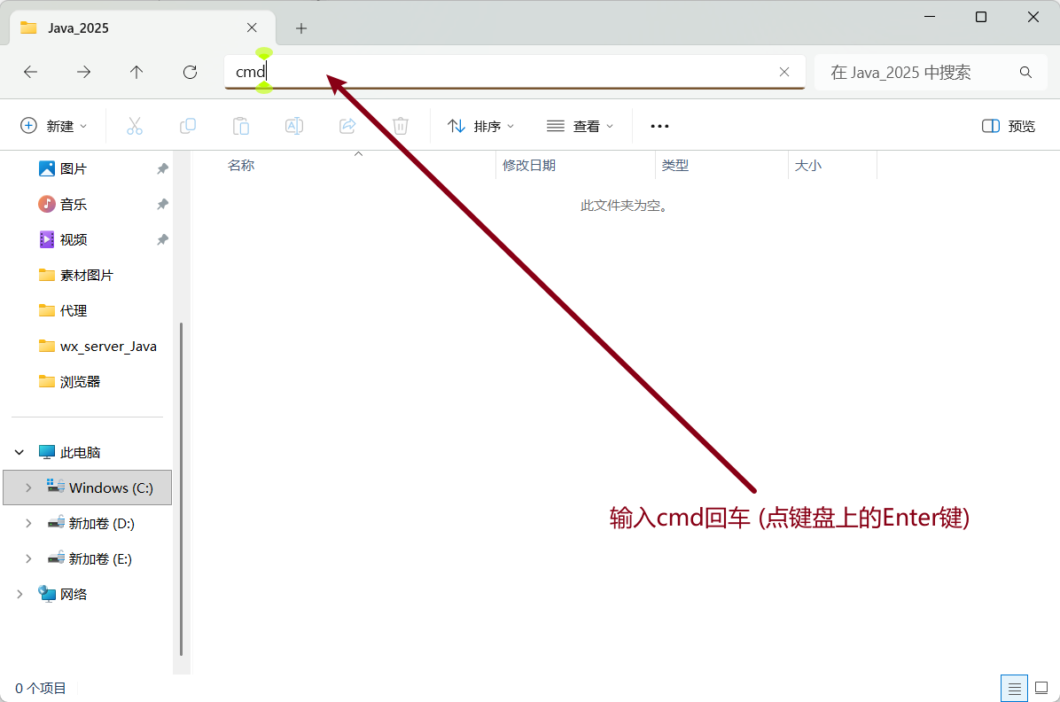
Task: Click the Delete trash can icon
Action: click(401, 126)
